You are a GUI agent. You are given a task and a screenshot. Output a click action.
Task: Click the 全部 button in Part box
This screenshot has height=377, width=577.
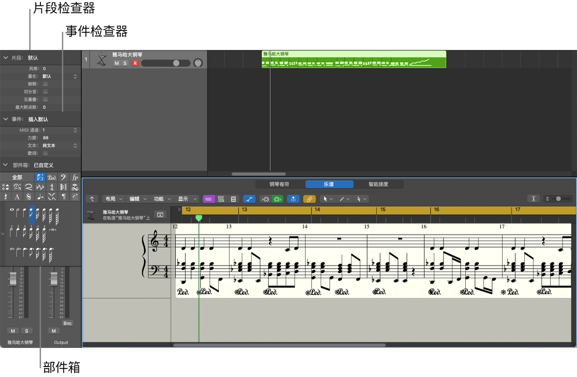[17, 177]
